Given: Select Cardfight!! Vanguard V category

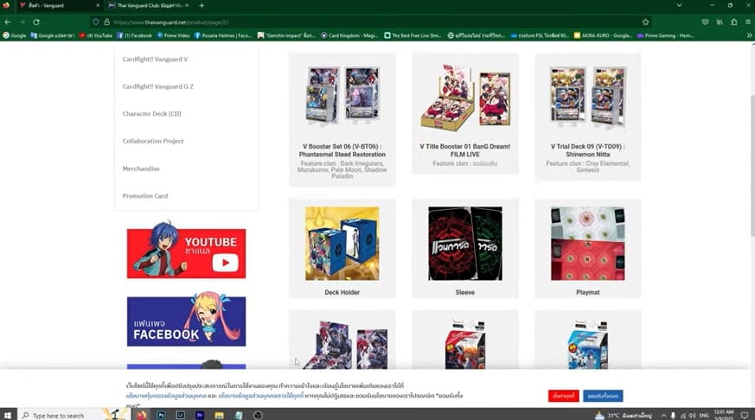Looking at the screenshot, I should pyautogui.click(x=155, y=59).
